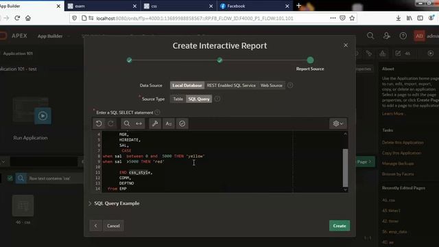Click the second completed wizard step marker
The width and height of the screenshot is (439, 247).
point(219,60)
